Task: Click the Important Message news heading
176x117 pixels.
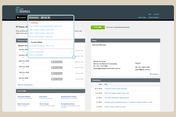Action: click(99, 45)
